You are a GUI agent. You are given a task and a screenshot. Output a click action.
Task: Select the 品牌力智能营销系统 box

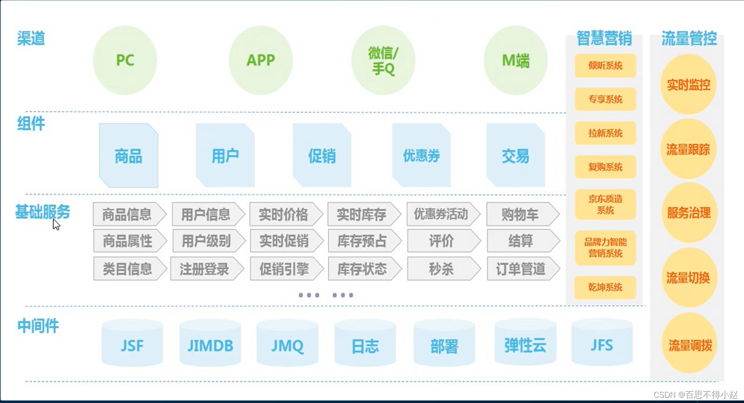[x=606, y=248]
